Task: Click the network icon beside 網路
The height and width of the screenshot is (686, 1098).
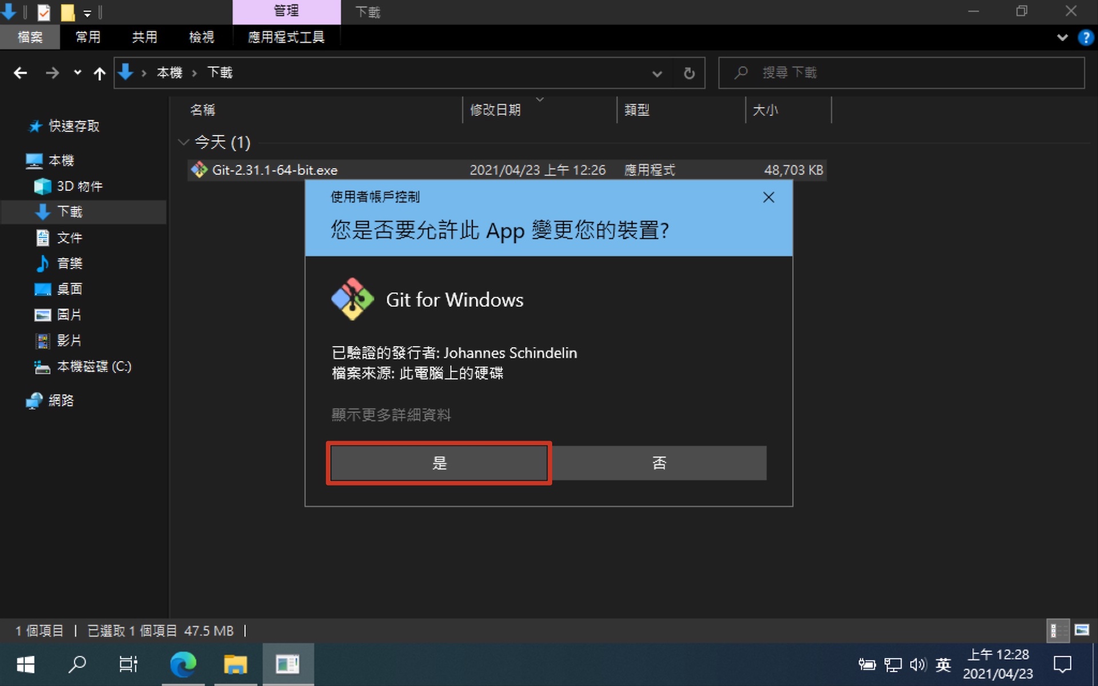Action: (x=34, y=401)
